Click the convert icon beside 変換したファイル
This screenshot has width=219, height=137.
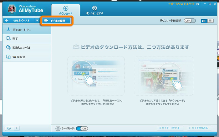tap(8, 47)
